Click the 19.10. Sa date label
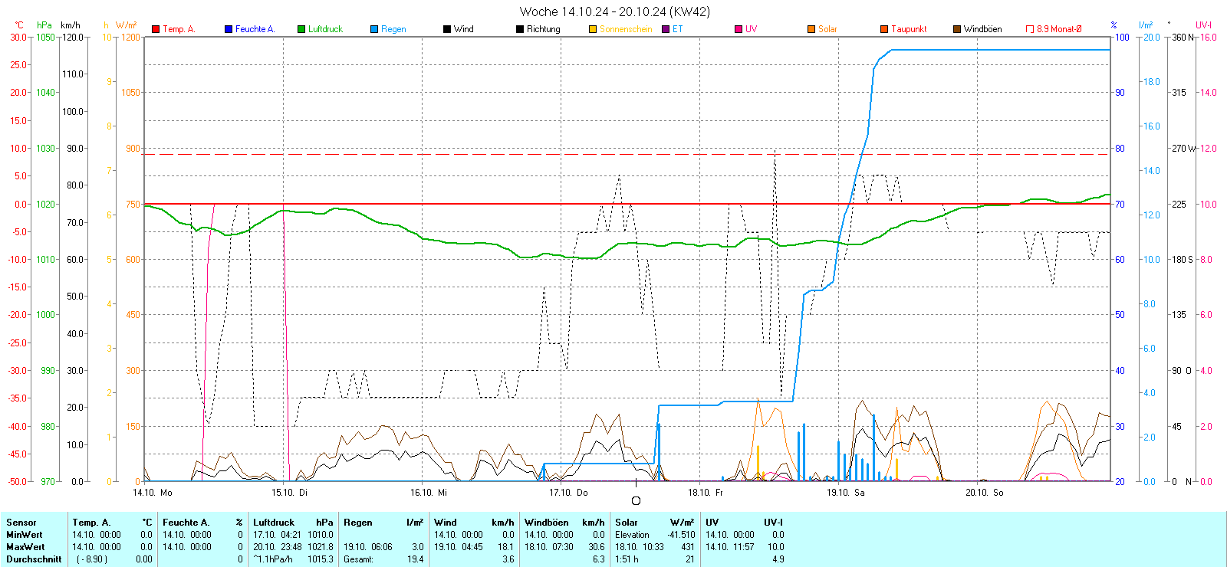Viewport: 1227px width, 567px height. pos(845,493)
